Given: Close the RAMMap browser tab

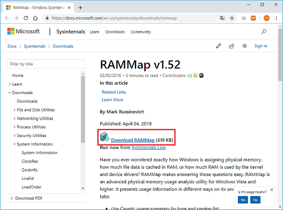Looking at the screenshot, I should 69,8.
